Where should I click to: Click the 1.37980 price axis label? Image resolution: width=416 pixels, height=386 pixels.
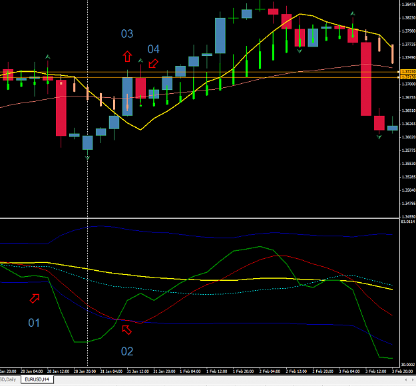pyautogui.click(x=409, y=31)
